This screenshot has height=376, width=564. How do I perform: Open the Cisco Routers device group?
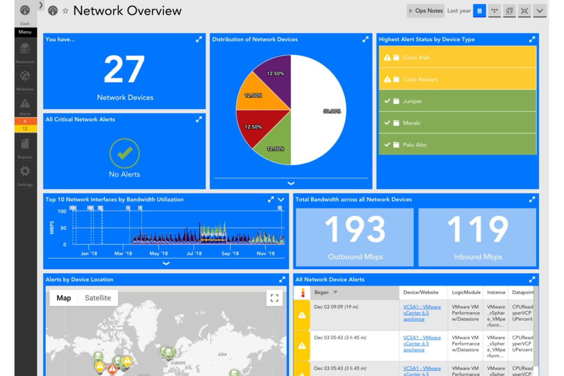pos(457,79)
